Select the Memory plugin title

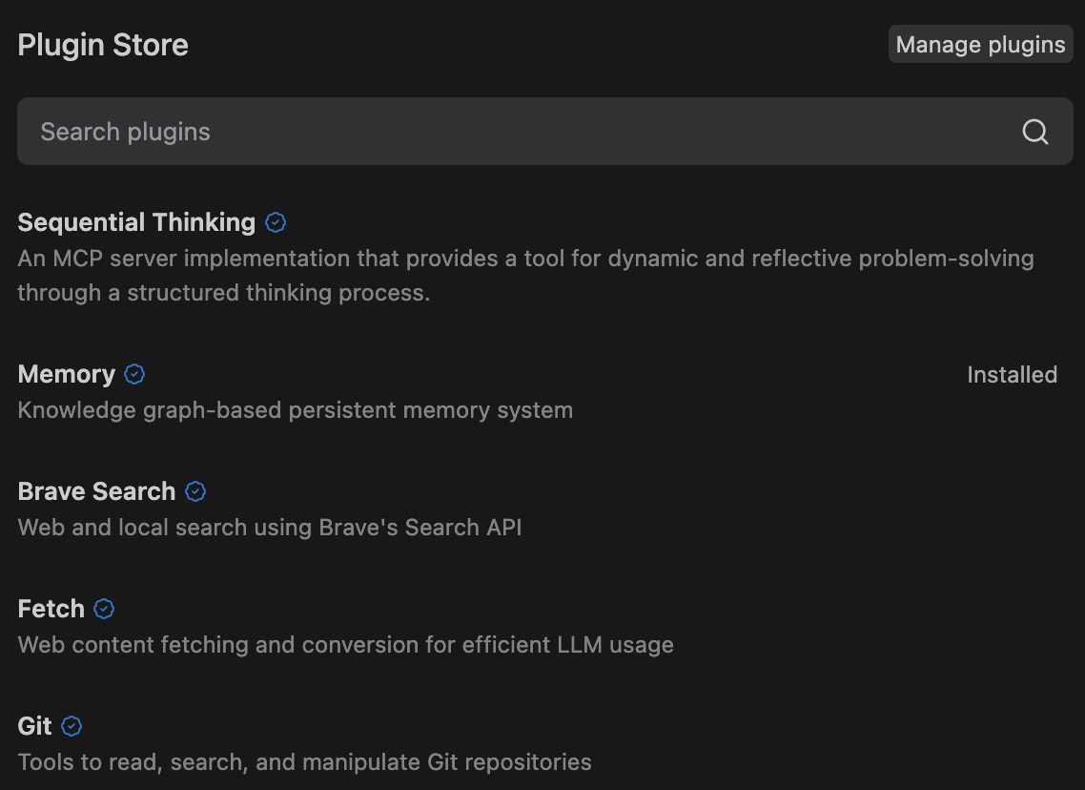coord(66,374)
